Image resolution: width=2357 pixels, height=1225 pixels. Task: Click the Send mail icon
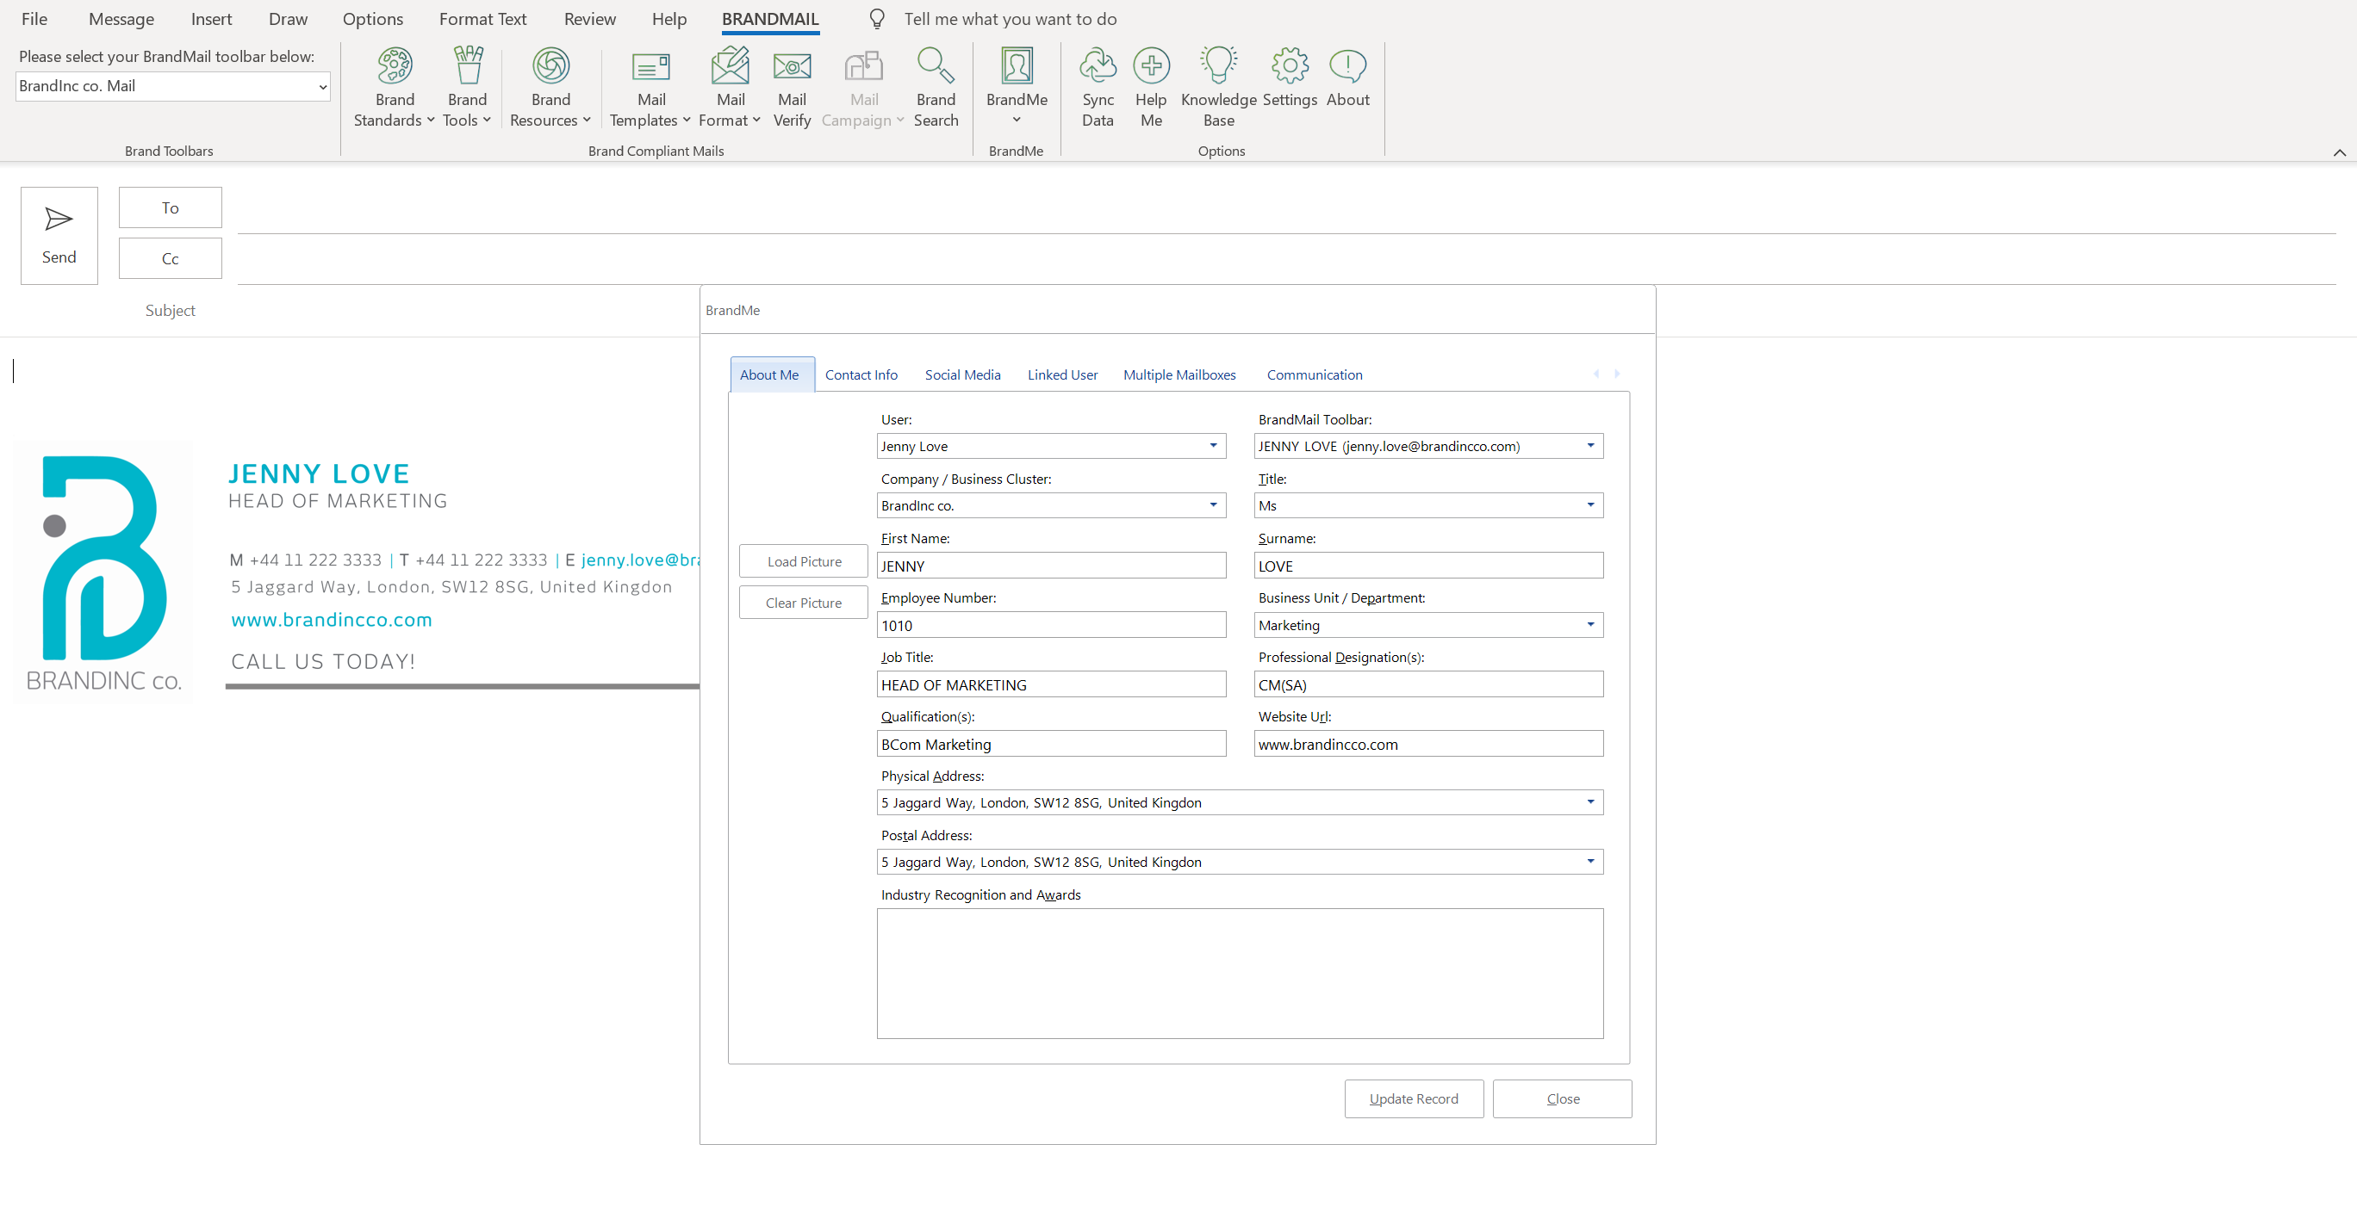tap(59, 220)
